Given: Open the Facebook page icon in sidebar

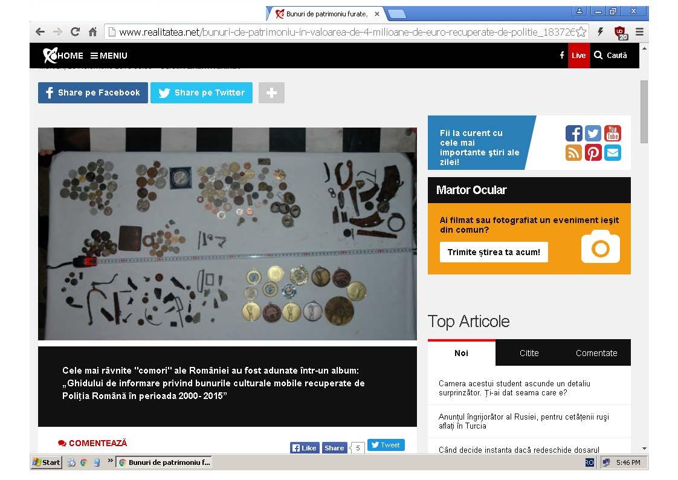Looking at the screenshot, I should 574,133.
